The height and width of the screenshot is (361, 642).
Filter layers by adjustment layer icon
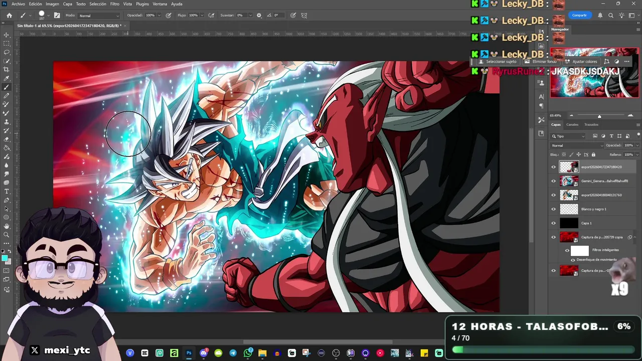click(603, 136)
